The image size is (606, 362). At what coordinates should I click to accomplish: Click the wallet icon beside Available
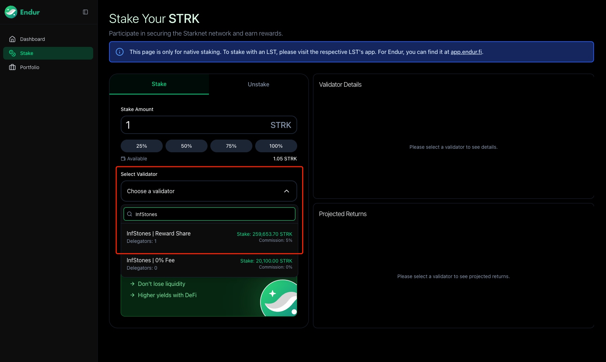(x=123, y=159)
